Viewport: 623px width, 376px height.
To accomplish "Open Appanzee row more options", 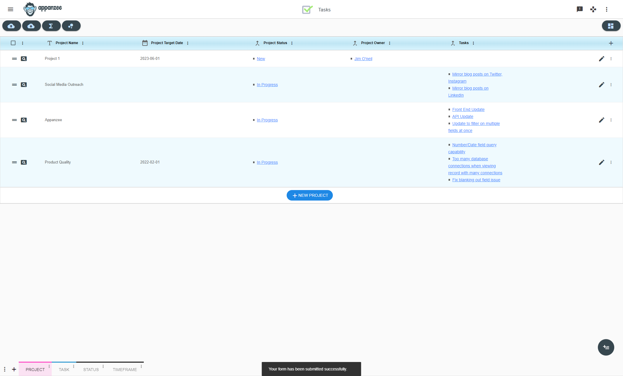I will 611,120.
